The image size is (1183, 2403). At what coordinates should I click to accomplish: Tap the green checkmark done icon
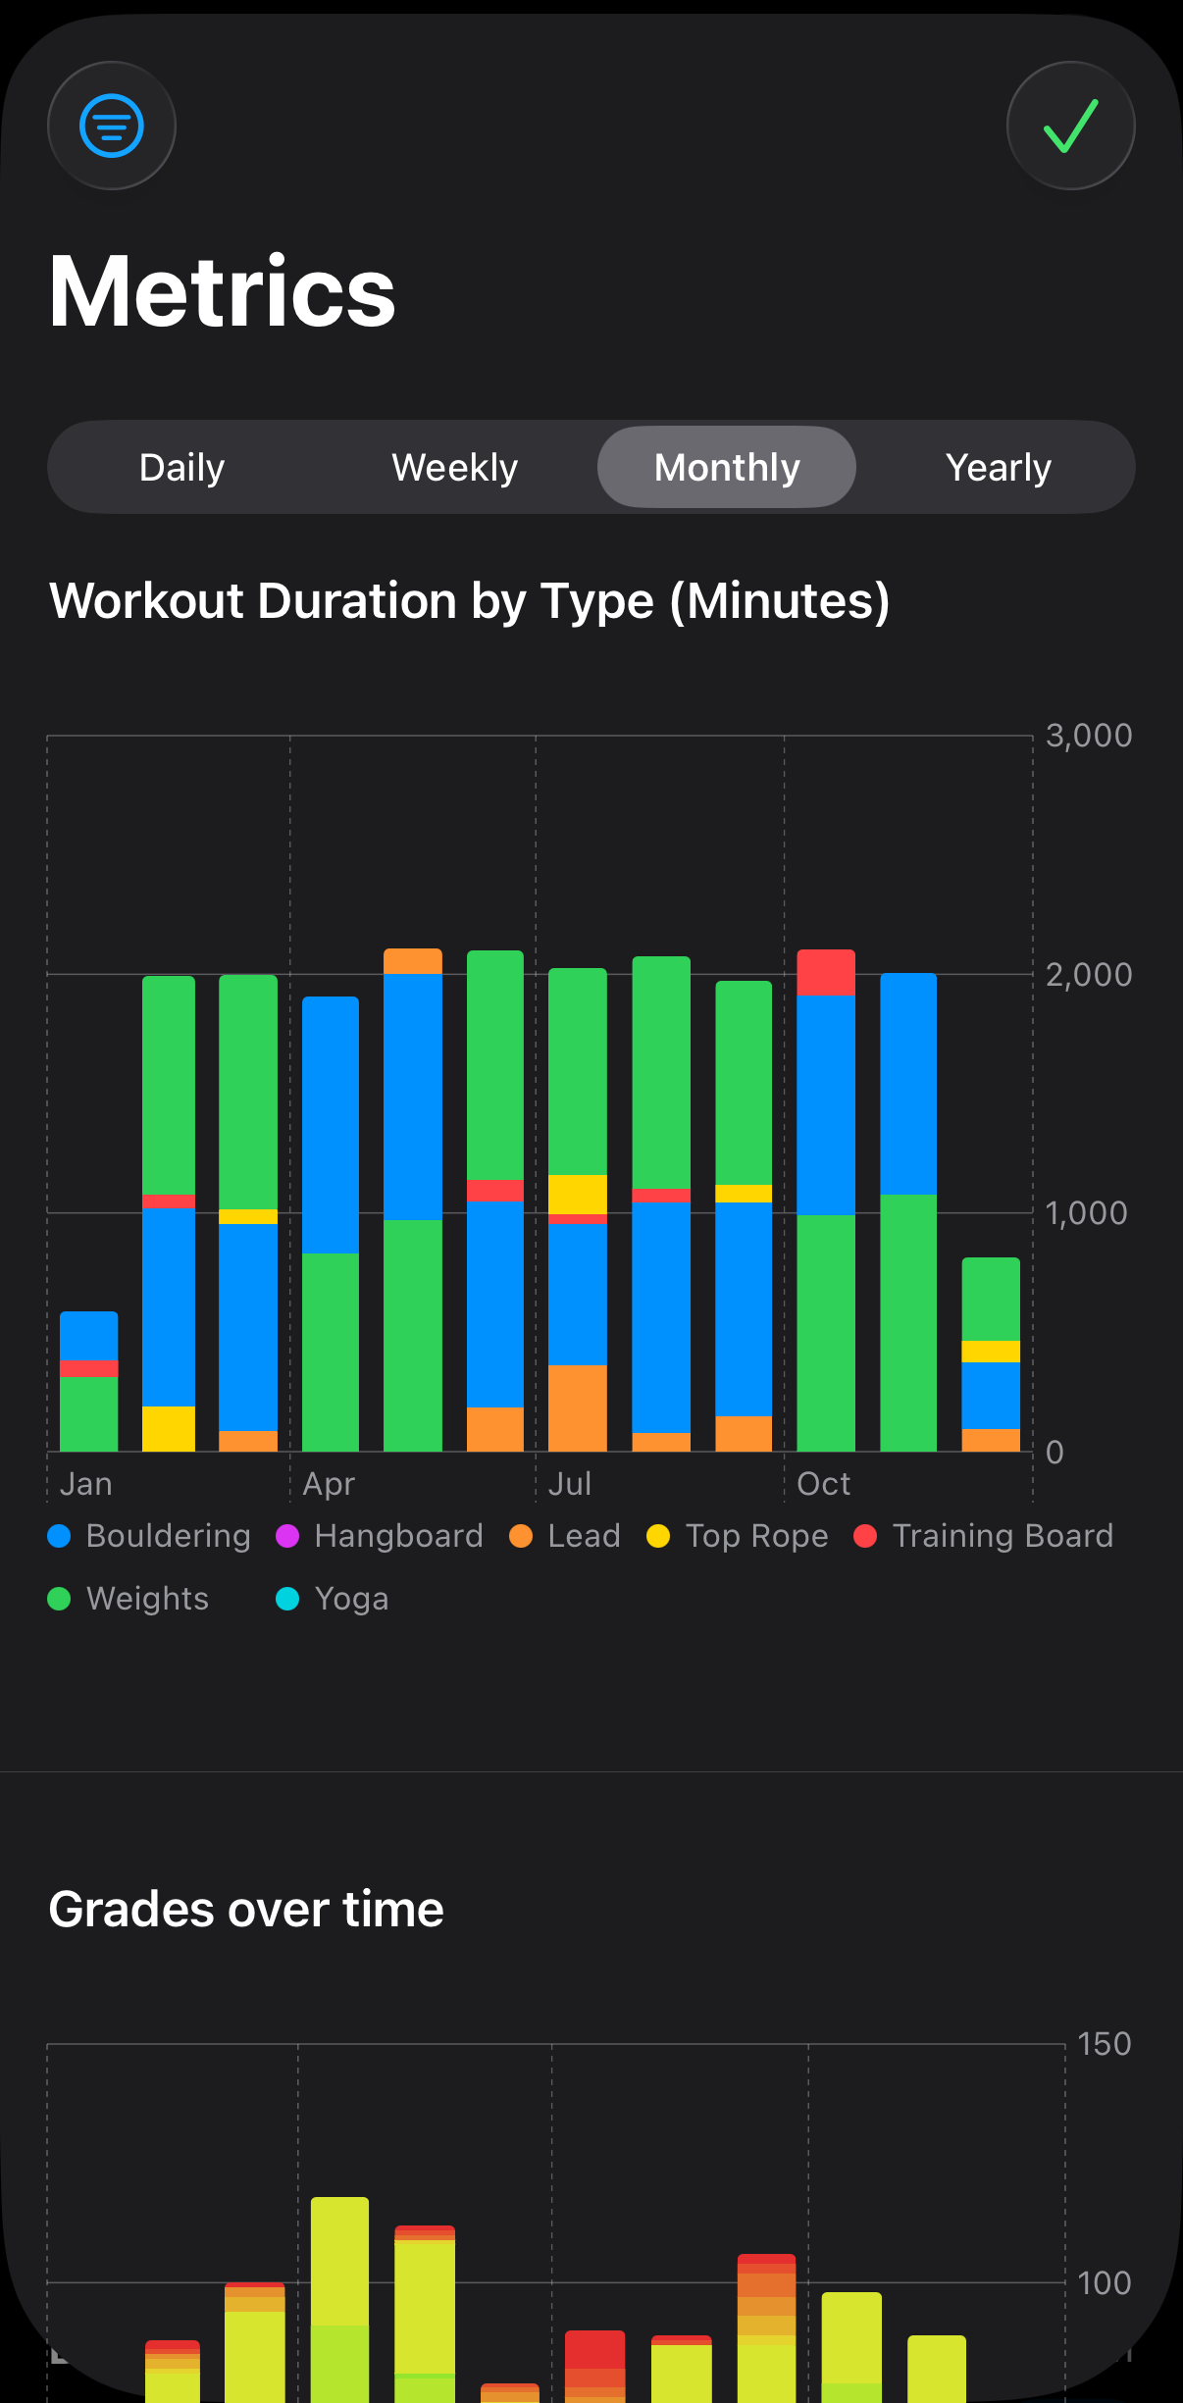click(1070, 126)
